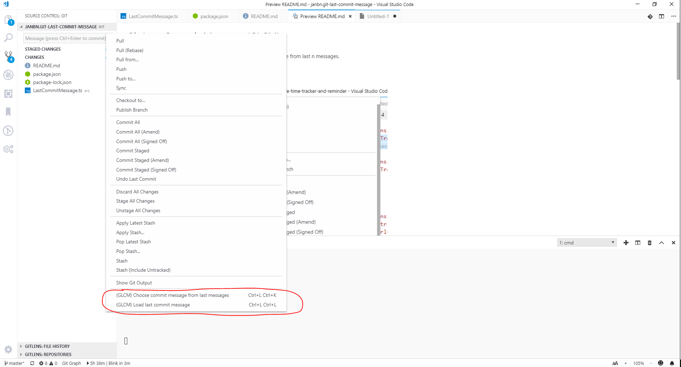Open the Git history clock icon
The width and height of the screenshot is (681, 367).
coord(9,131)
